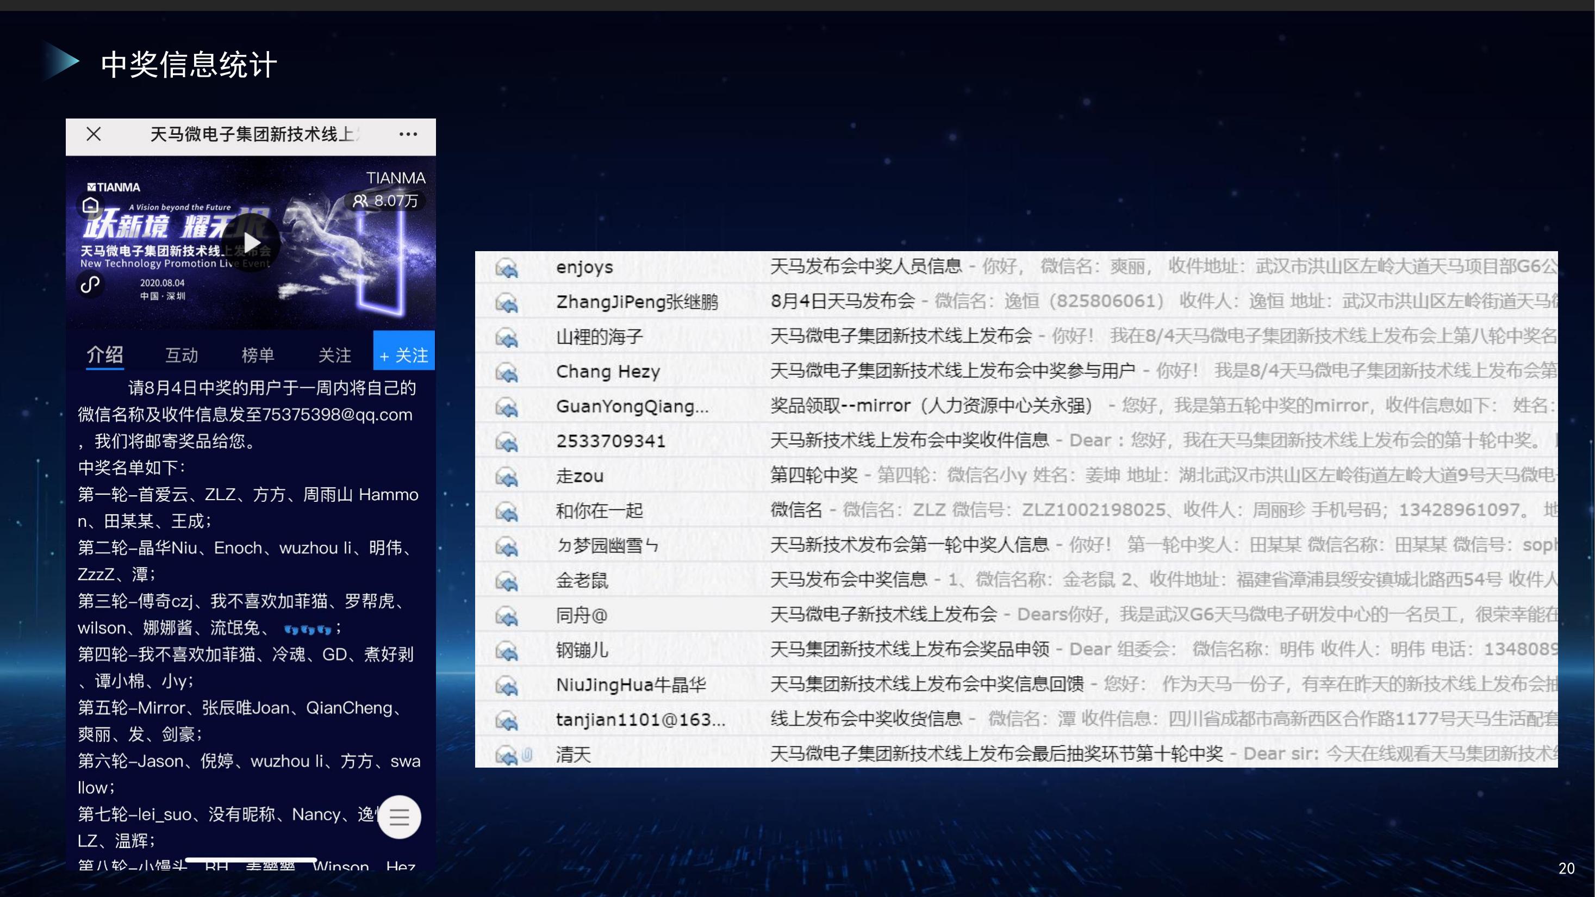Select sender 清天
Viewport: 1595px width, 897px height.
click(x=574, y=754)
